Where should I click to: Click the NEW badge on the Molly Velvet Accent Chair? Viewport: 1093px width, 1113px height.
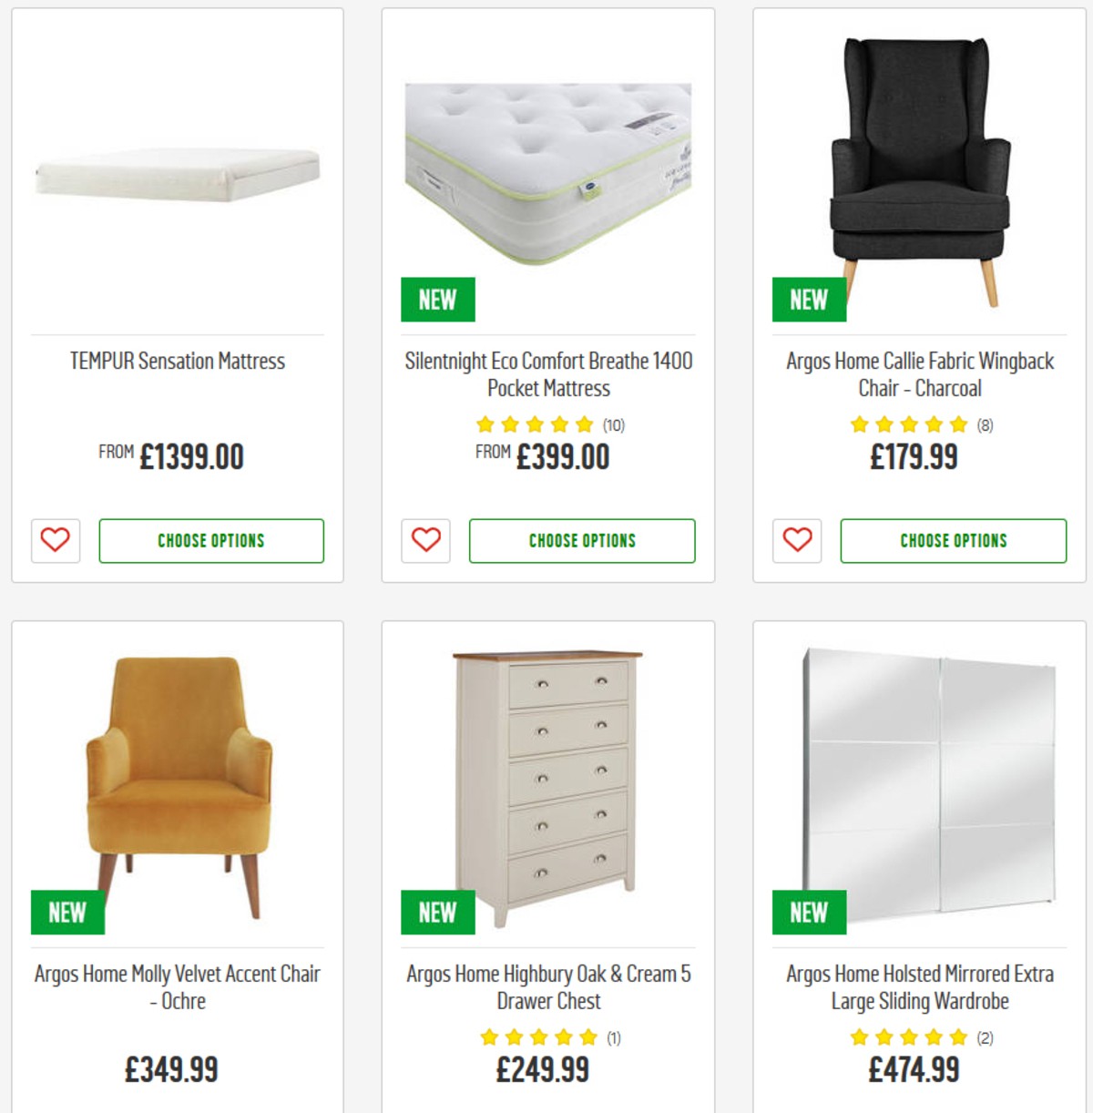click(x=67, y=912)
